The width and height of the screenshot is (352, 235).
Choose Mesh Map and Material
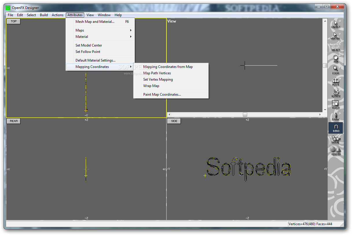point(100,22)
